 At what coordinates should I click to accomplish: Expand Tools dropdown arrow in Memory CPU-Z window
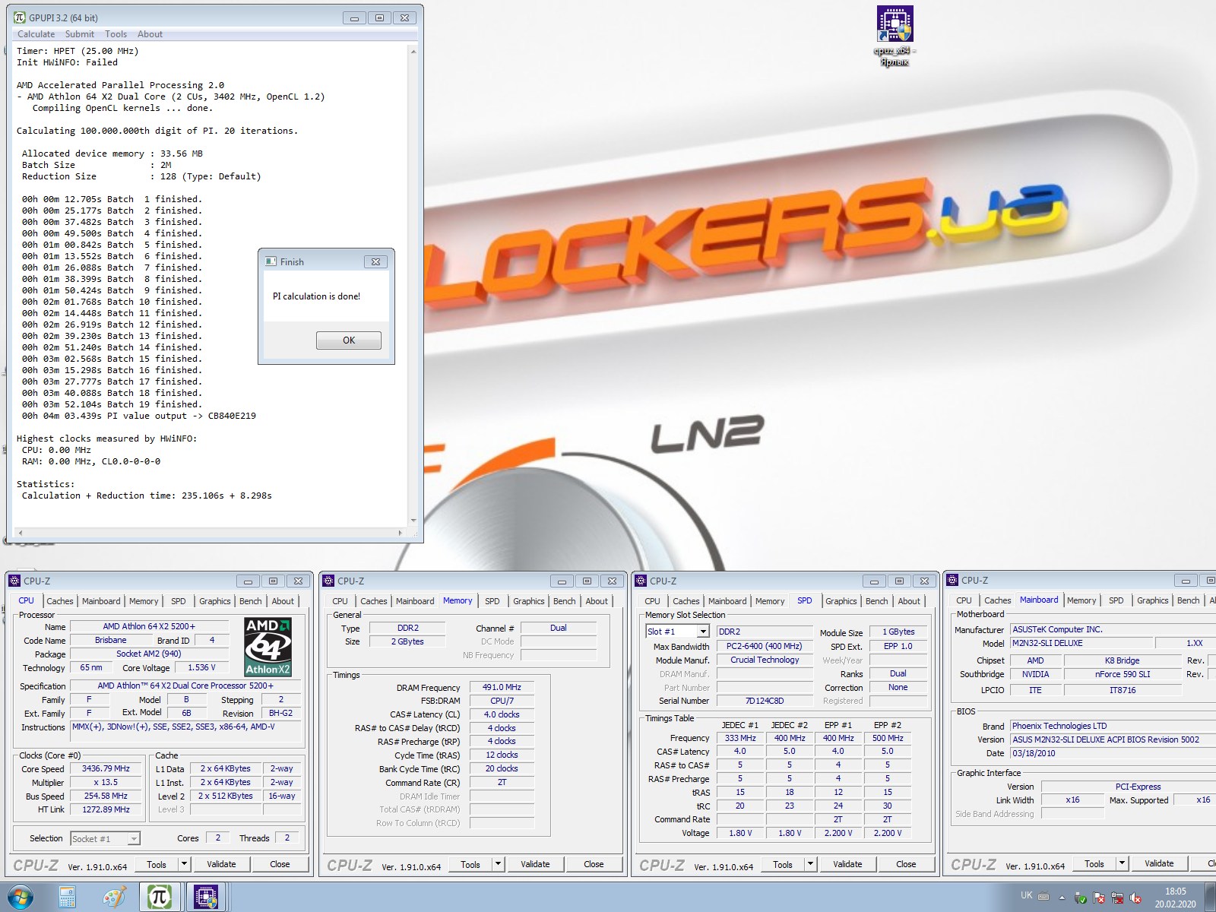498,864
